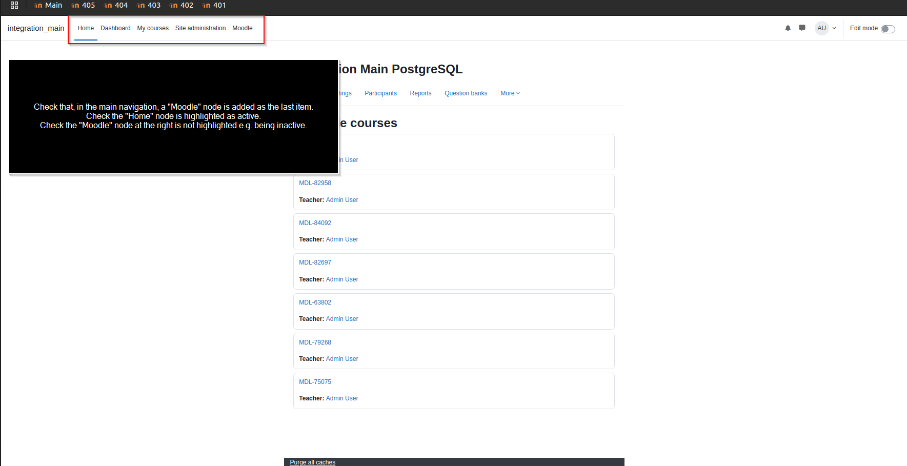Open course MDL-82958

[x=315, y=183]
